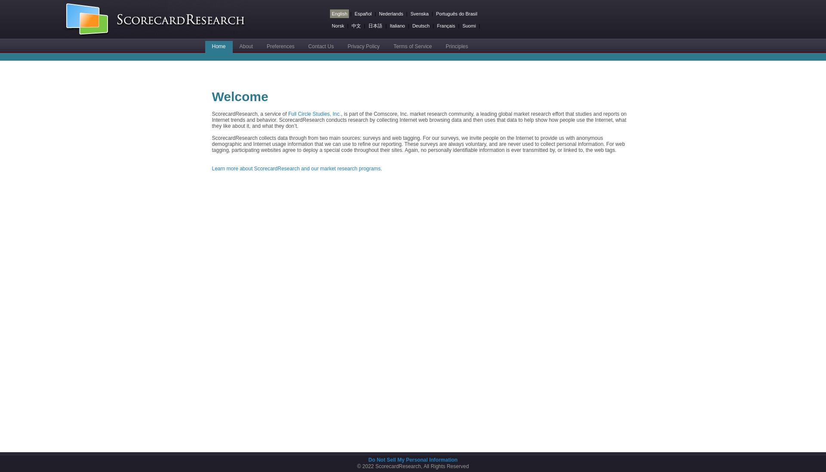
Task: Switch language to Português do Brasil
Action: click(456, 14)
